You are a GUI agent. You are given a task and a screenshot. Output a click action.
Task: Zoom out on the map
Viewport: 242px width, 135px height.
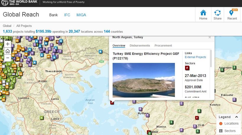[x=8, y=58]
